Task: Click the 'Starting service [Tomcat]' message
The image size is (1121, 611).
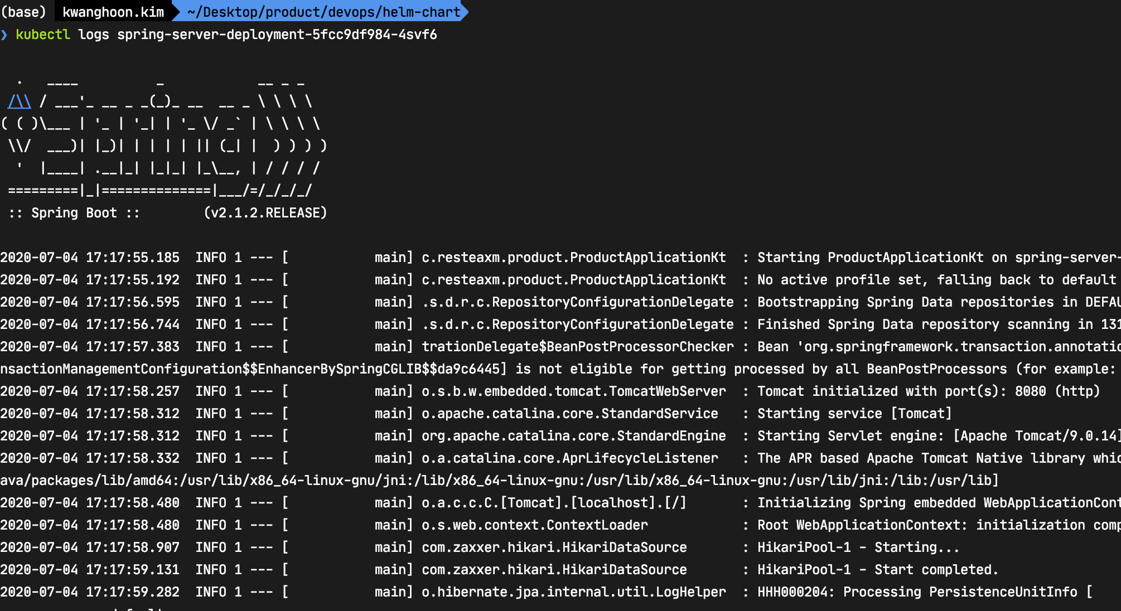Action: [854, 414]
